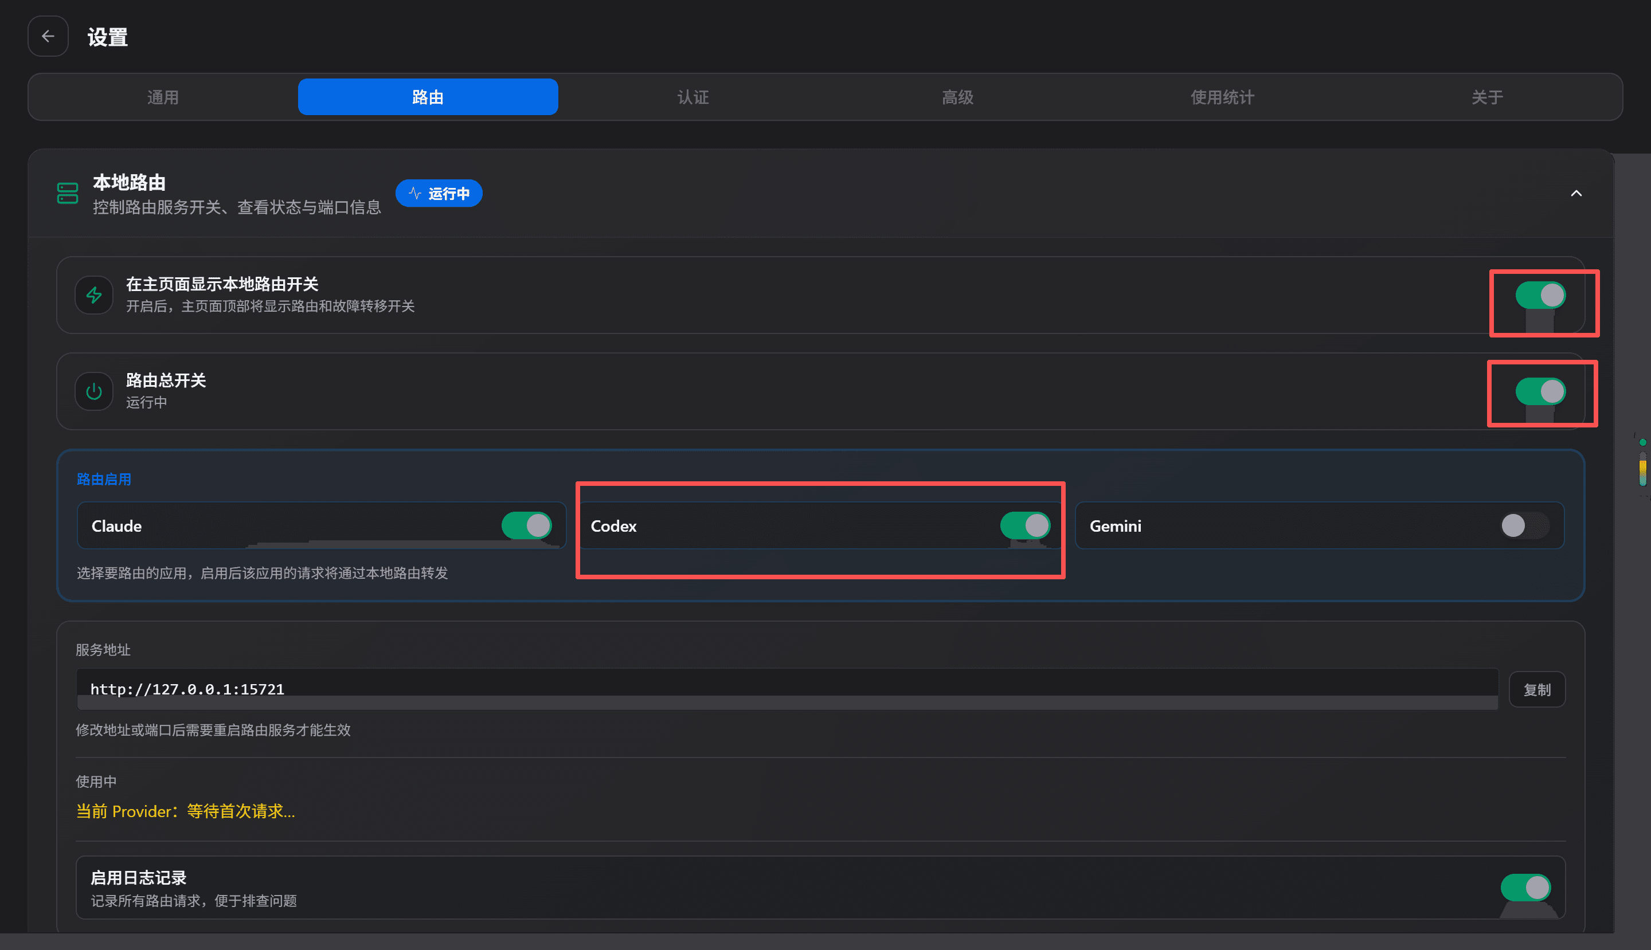Open the 关于 tab
This screenshot has height=950, width=1651.
coord(1487,97)
